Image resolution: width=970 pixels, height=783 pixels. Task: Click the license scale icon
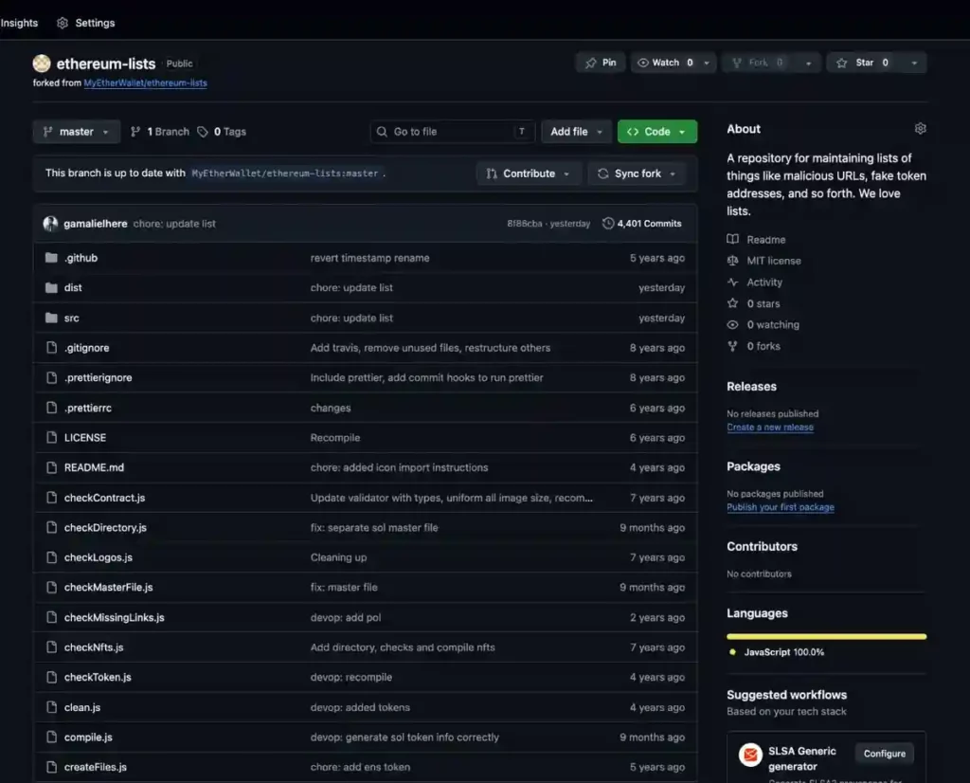(732, 261)
